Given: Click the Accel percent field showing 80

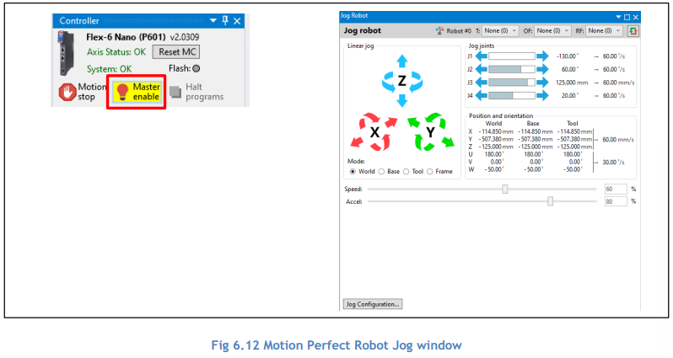Looking at the screenshot, I should click(616, 201).
